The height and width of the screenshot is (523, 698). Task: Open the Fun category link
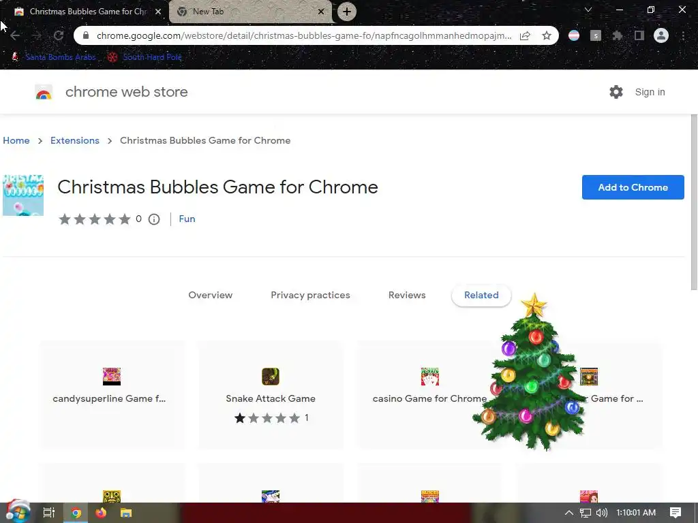pyautogui.click(x=187, y=219)
